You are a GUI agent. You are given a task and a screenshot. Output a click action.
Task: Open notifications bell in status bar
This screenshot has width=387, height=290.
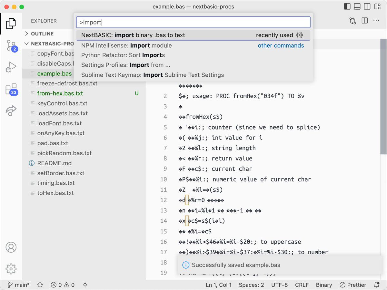tap(377, 285)
